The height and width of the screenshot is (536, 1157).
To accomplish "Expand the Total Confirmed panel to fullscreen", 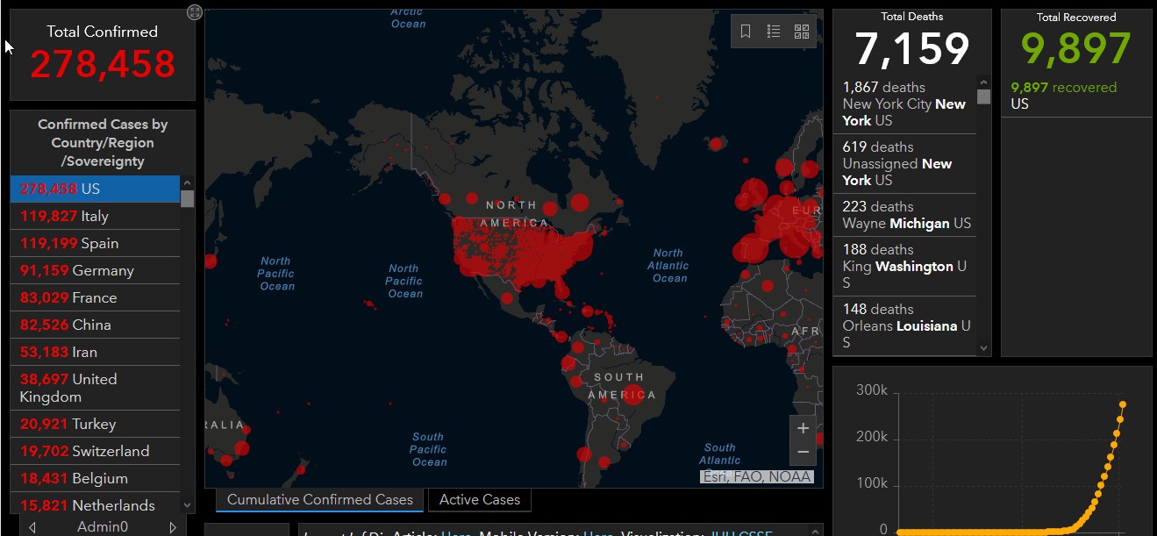I will [195, 12].
